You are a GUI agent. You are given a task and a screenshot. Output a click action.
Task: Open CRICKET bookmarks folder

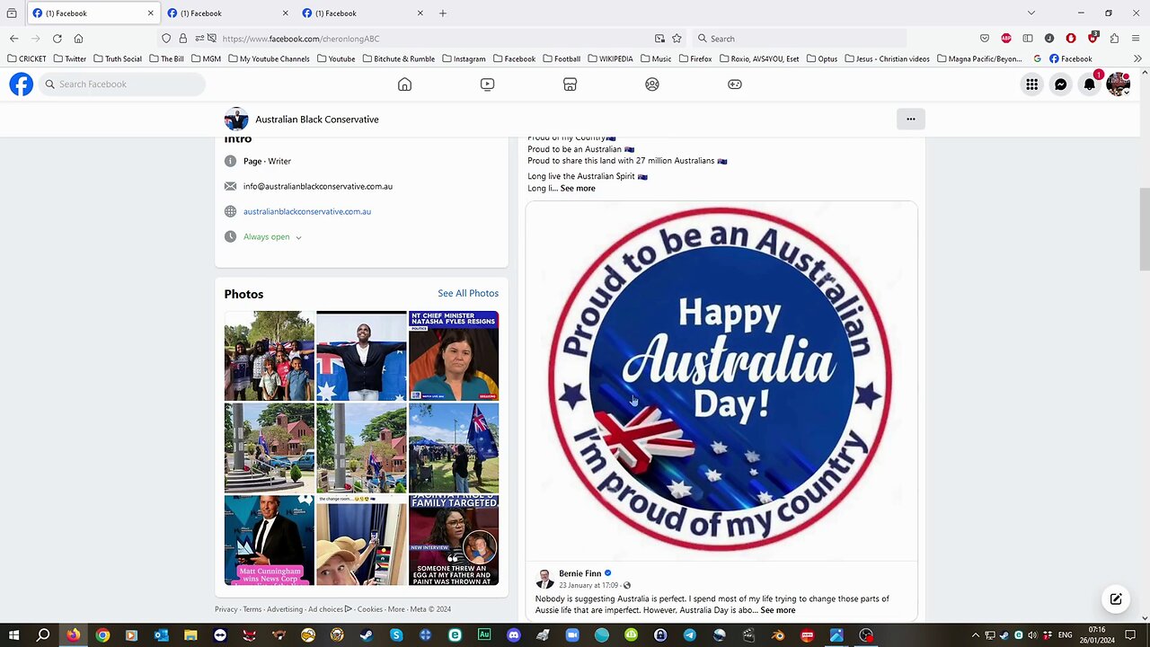tap(26, 59)
